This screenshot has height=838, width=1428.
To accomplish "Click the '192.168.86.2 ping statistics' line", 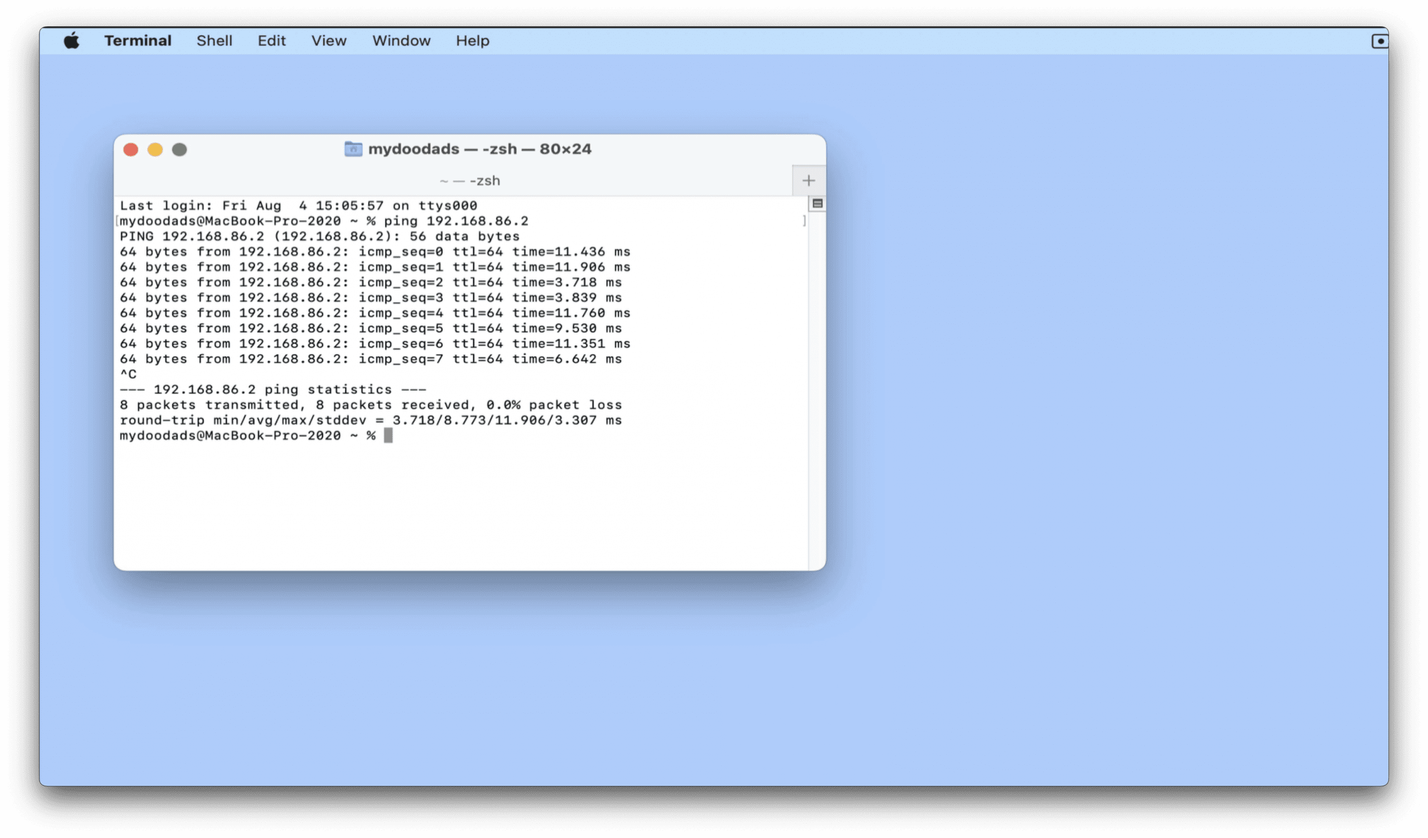I will [x=273, y=389].
